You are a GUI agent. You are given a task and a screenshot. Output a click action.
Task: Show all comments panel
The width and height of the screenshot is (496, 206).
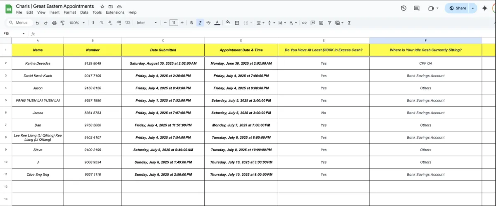coord(417,8)
